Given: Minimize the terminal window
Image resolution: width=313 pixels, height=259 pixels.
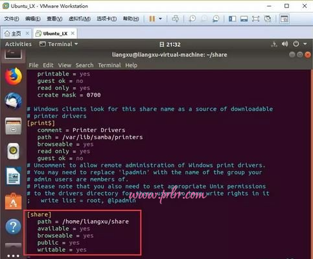Looking at the screenshot, I should coord(292,55).
